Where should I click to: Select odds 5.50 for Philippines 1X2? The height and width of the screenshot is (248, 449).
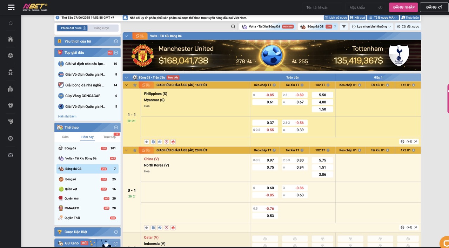[322, 95]
